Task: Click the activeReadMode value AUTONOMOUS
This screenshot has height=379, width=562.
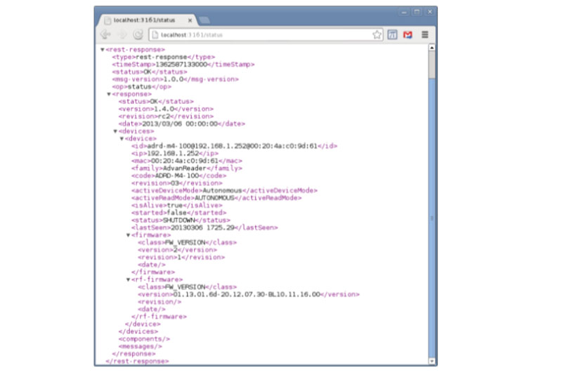Action: [214, 198]
